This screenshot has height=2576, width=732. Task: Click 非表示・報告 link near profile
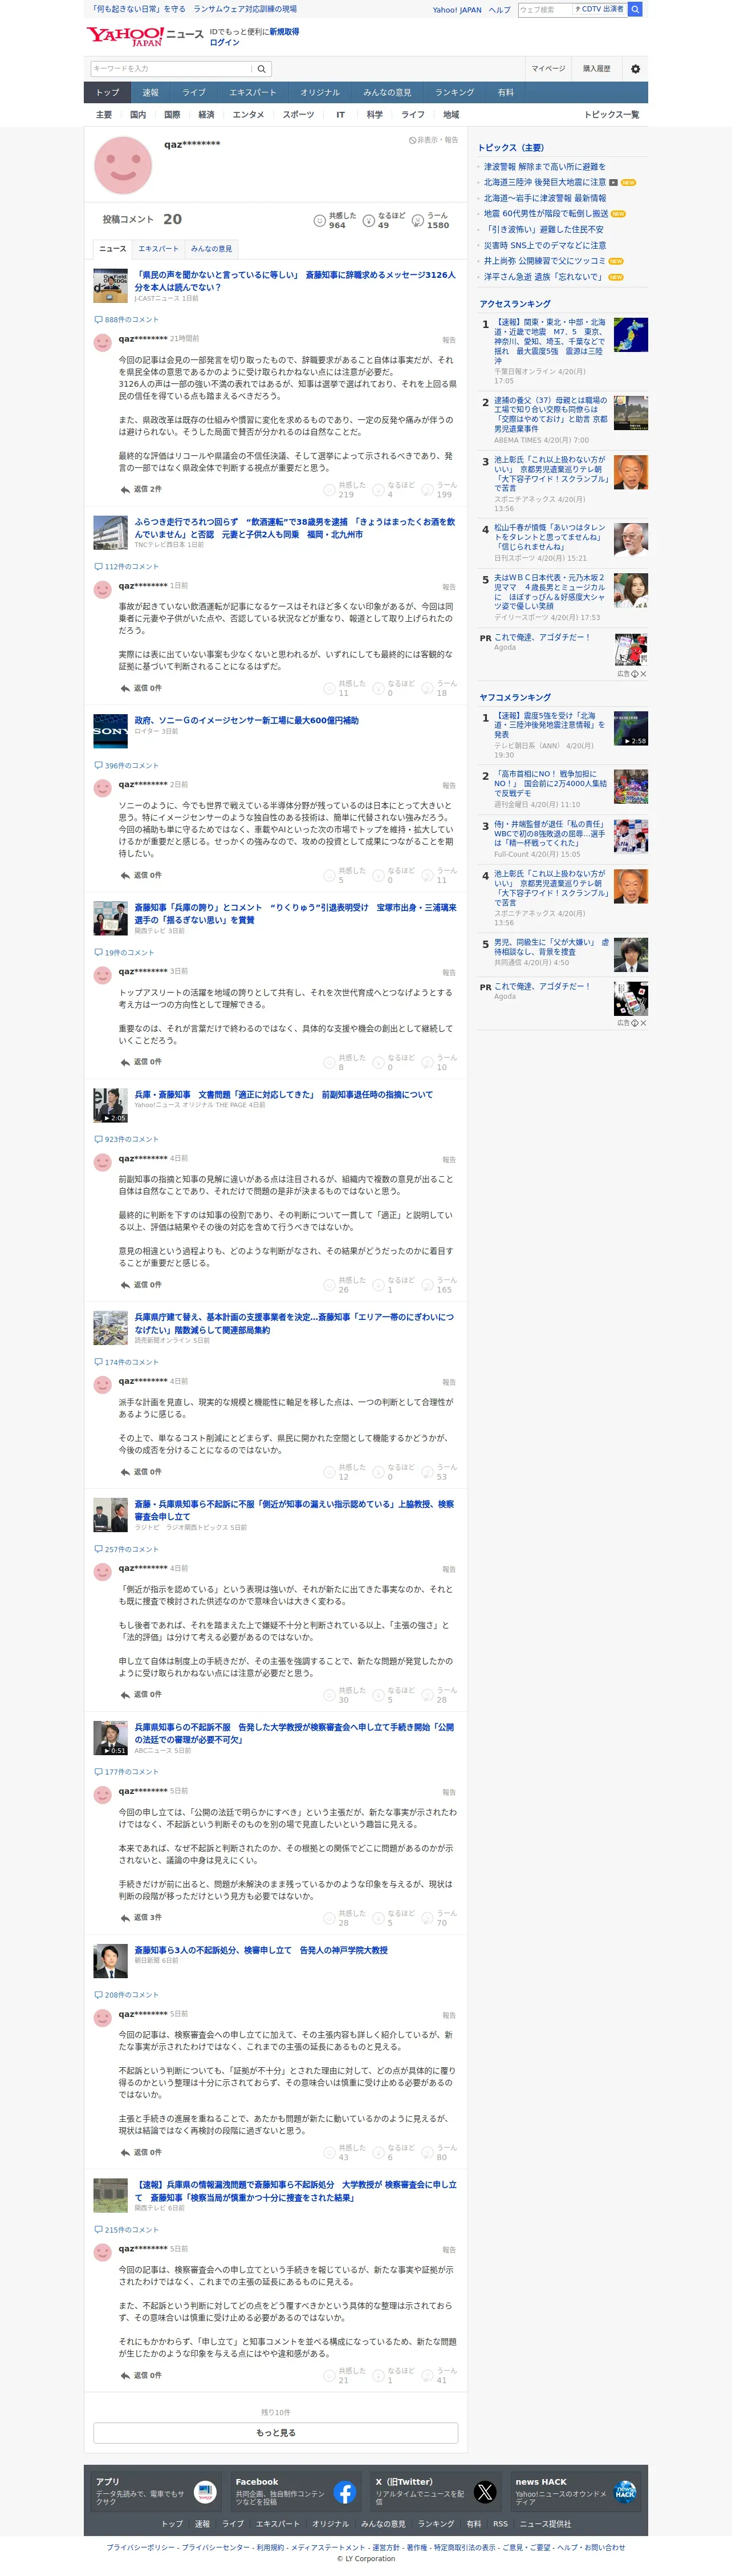(433, 140)
